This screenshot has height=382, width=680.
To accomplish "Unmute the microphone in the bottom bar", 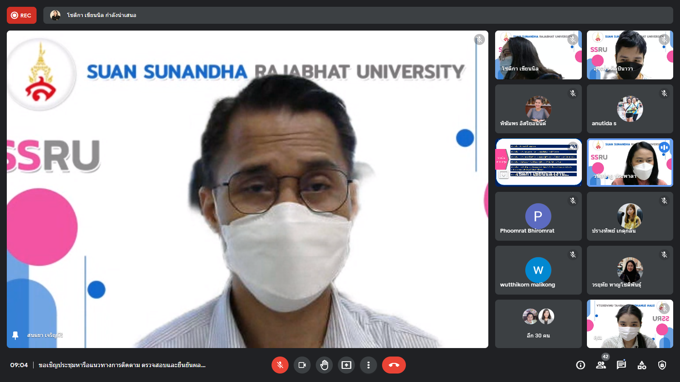I will [280, 365].
